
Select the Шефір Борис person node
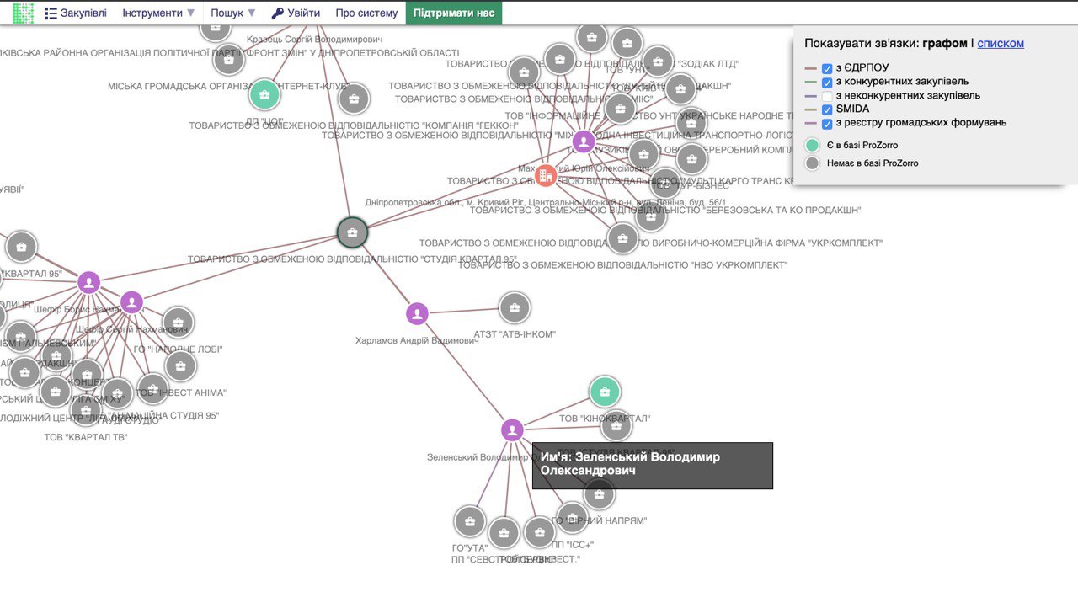(x=89, y=282)
